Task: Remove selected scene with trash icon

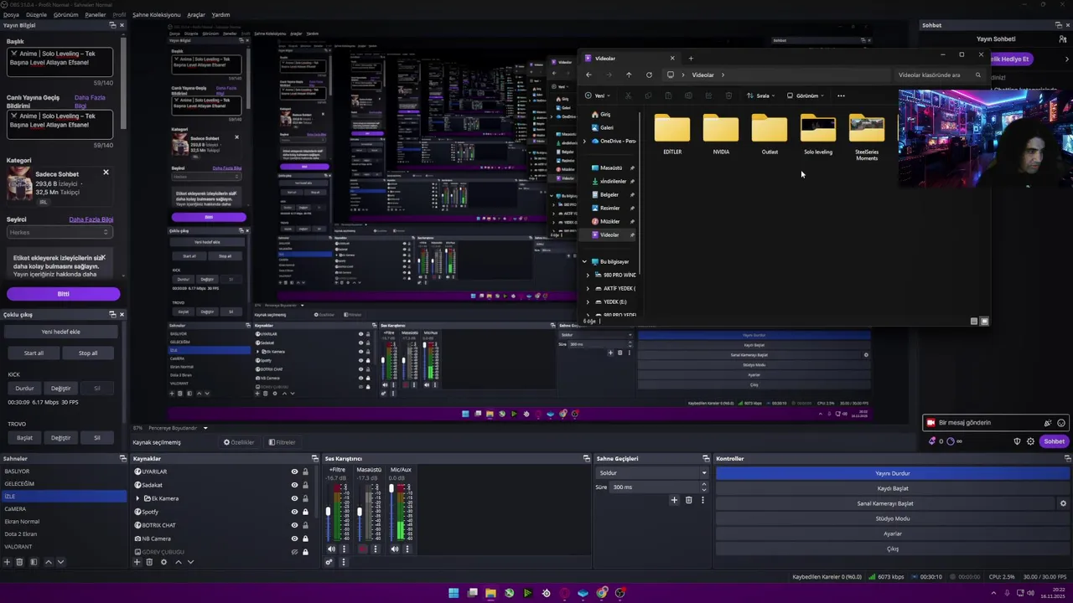Action: [20, 562]
